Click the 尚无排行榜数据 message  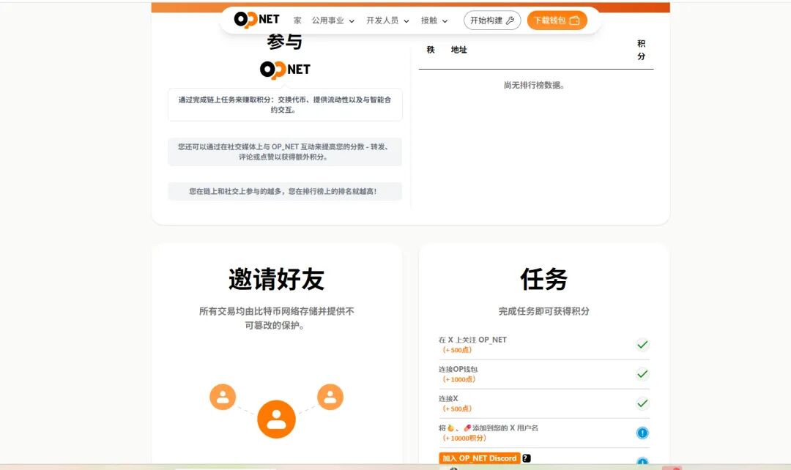534,85
